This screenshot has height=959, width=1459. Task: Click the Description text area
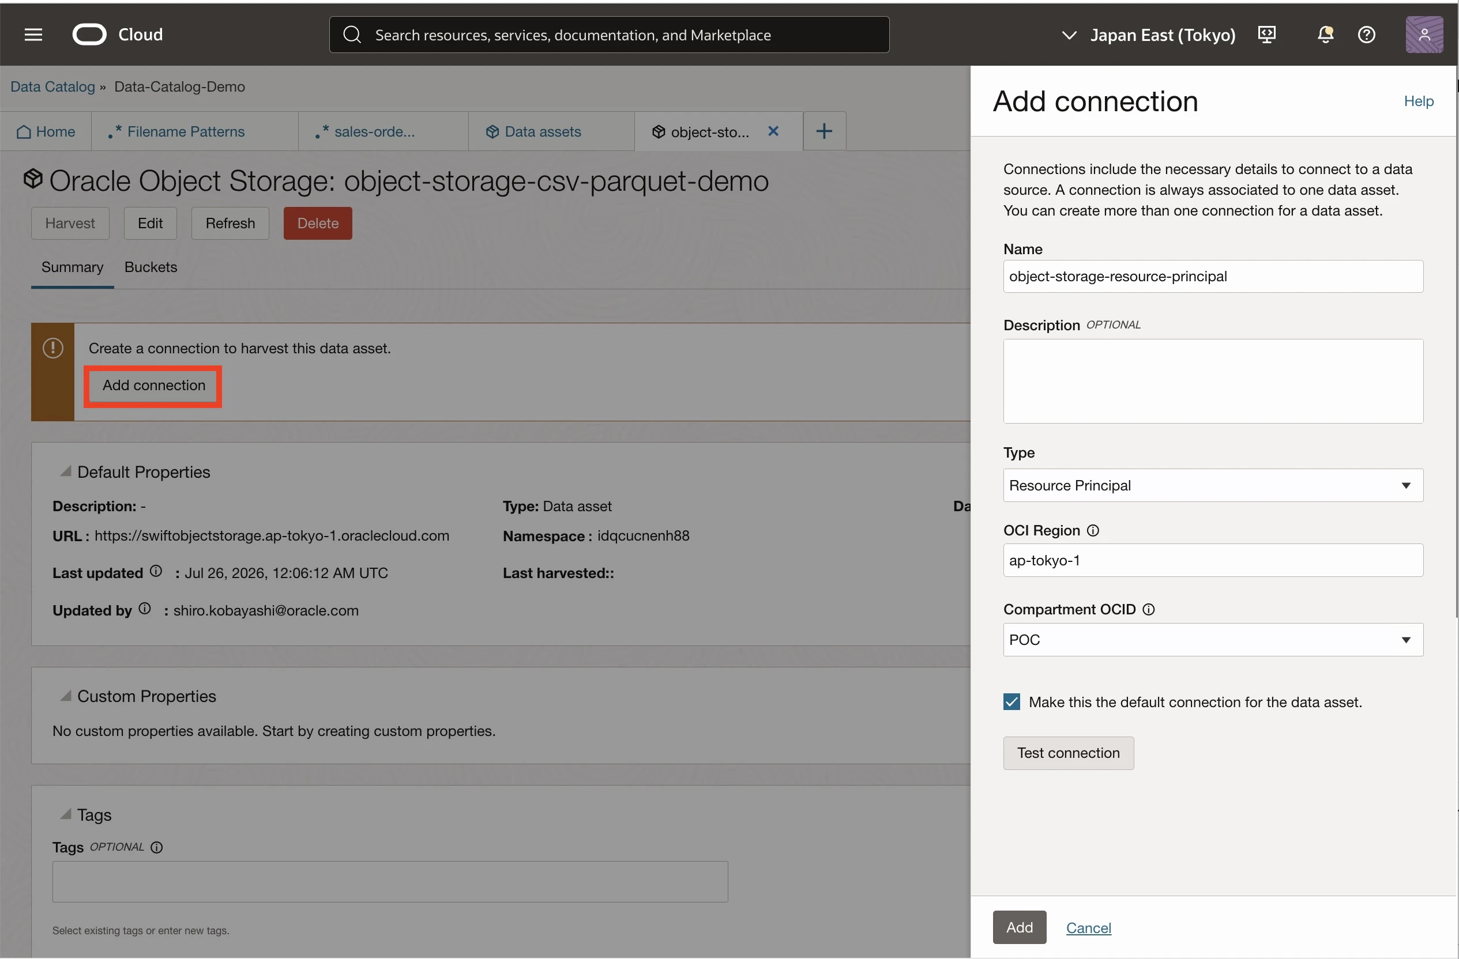point(1213,381)
